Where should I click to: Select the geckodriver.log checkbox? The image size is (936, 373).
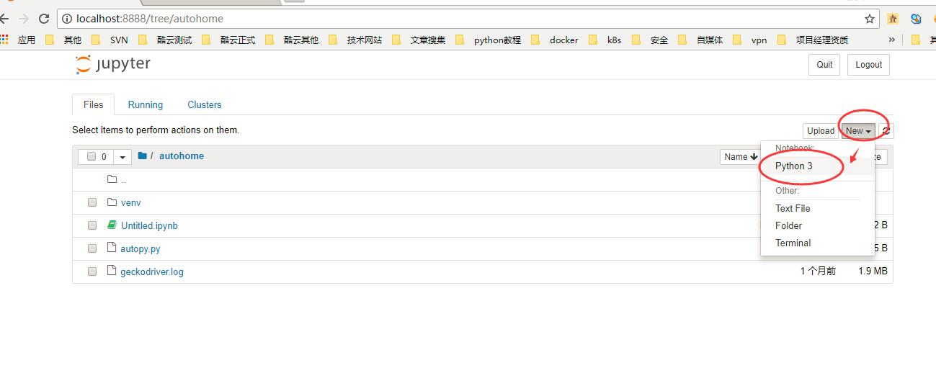[x=92, y=271]
